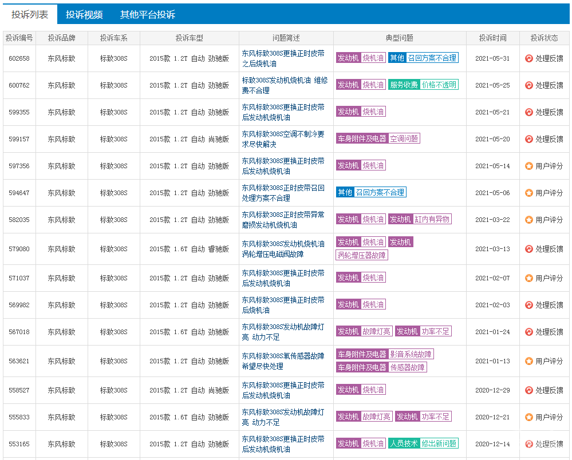Viewport: 572px width, 460px height.
Task: Open complaint link 东风标致308S空调不制冷要求尽快解决
Action: coord(283,139)
